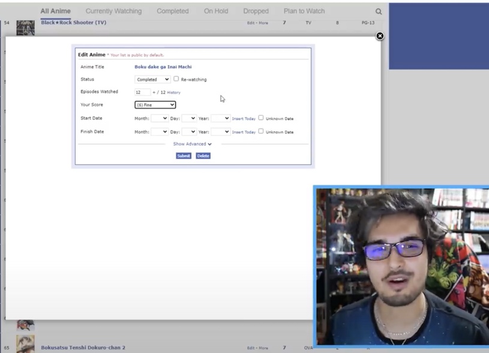Viewport: 489px width, 353px height.
Task: Click Insert Today for Start Date
Action: click(x=244, y=119)
